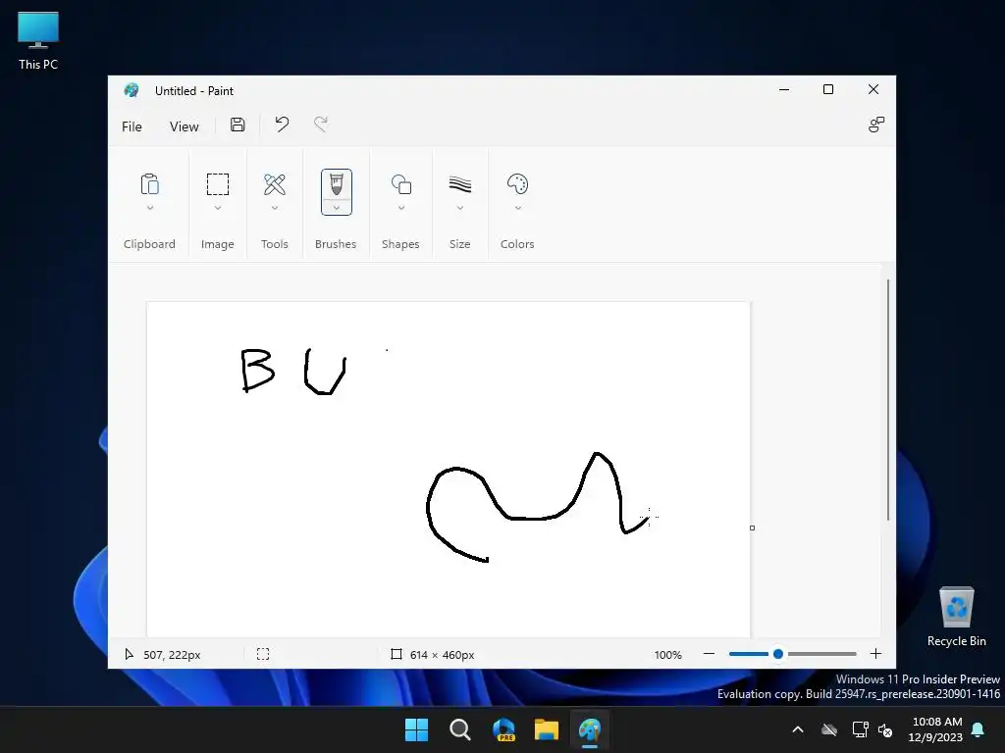Screen dimensions: 1005x753
Task: Open the This PC desktop icon
Action: (38, 41)
